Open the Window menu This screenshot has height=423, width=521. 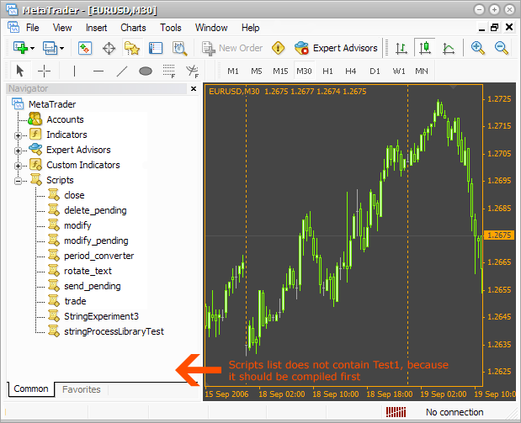211,28
